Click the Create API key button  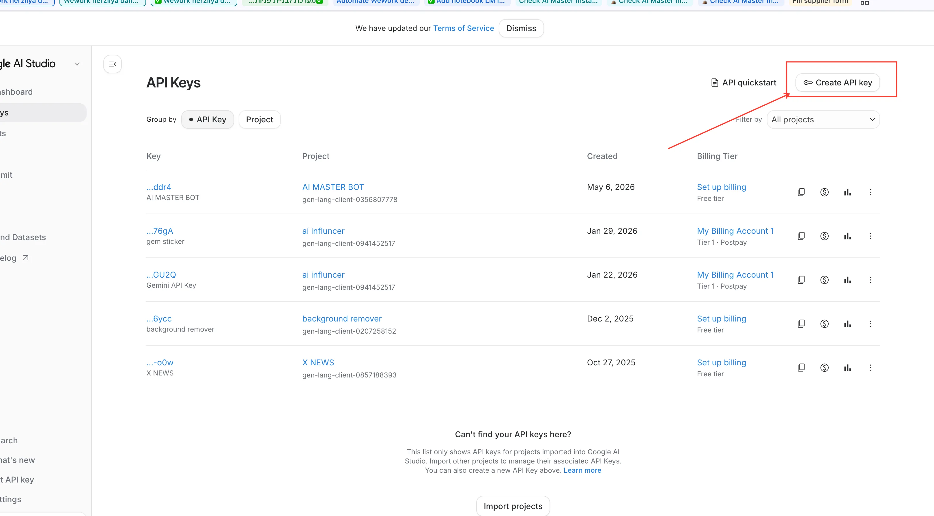click(x=838, y=83)
